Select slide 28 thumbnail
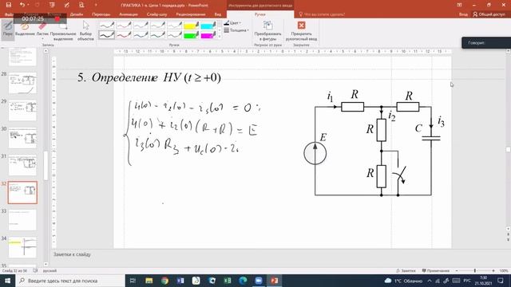Screen dimensions: 511x287 point(22,83)
